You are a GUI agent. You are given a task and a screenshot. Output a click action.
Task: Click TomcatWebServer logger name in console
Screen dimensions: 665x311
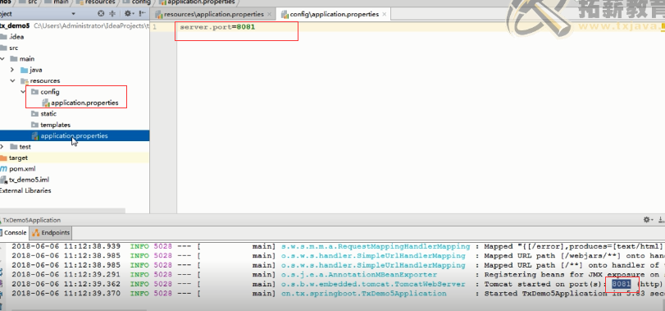373,284
